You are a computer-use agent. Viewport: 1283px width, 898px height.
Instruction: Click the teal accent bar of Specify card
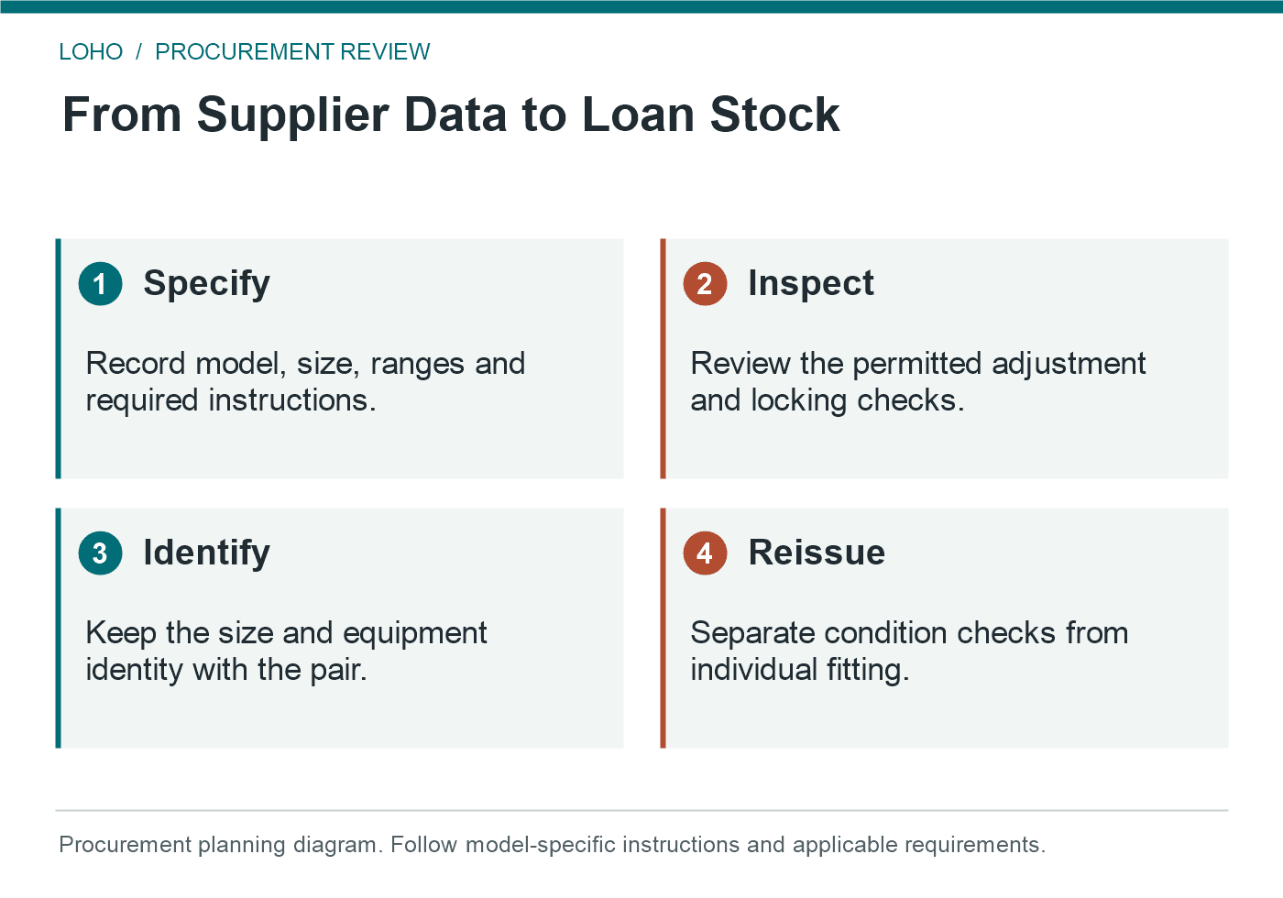click(59, 358)
